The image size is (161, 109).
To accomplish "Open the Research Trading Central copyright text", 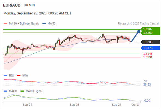I will coord(138,24).
